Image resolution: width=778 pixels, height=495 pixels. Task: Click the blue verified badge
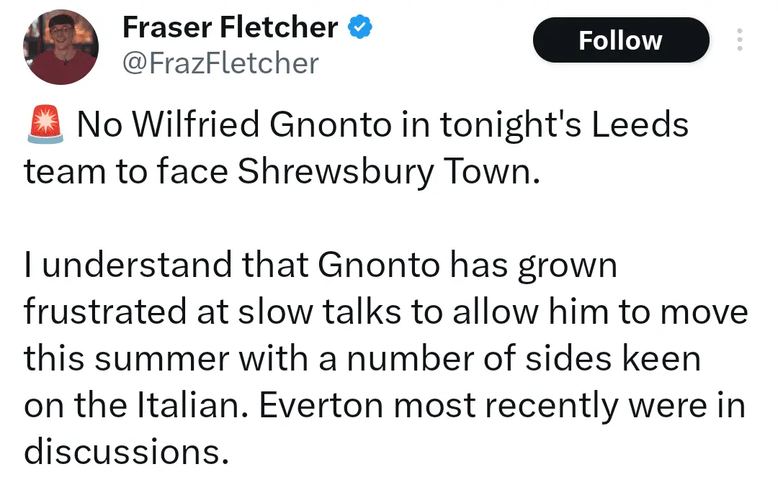(359, 28)
